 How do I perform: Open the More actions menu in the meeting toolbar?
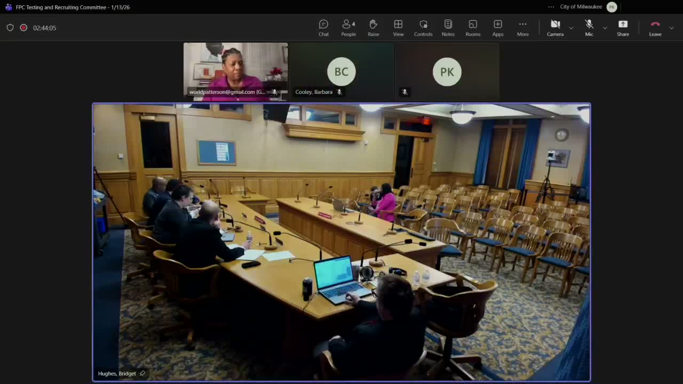[523, 28]
